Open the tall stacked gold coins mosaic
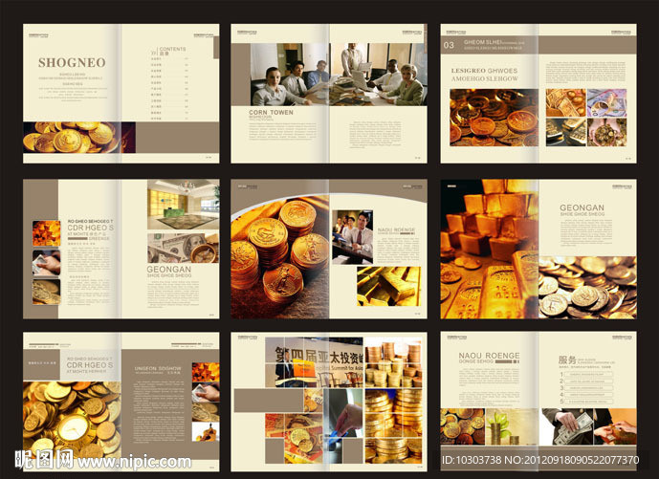 coord(393,403)
